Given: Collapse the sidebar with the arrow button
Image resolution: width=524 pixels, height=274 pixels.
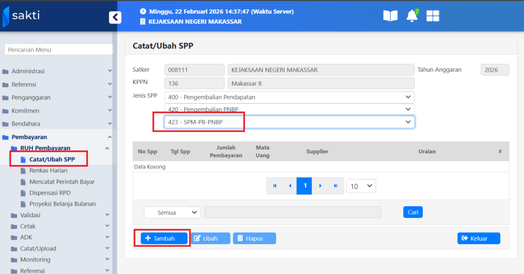Looking at the screenshot, I should click(x=115, y=17).
